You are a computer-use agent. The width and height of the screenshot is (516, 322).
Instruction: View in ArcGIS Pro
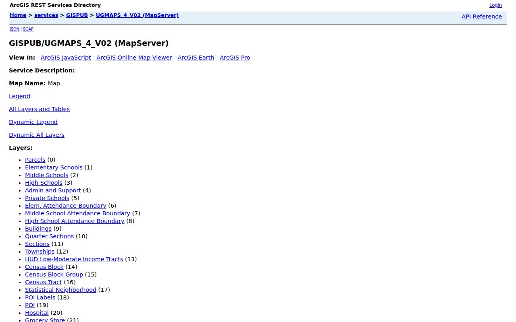tap(235, 58)
